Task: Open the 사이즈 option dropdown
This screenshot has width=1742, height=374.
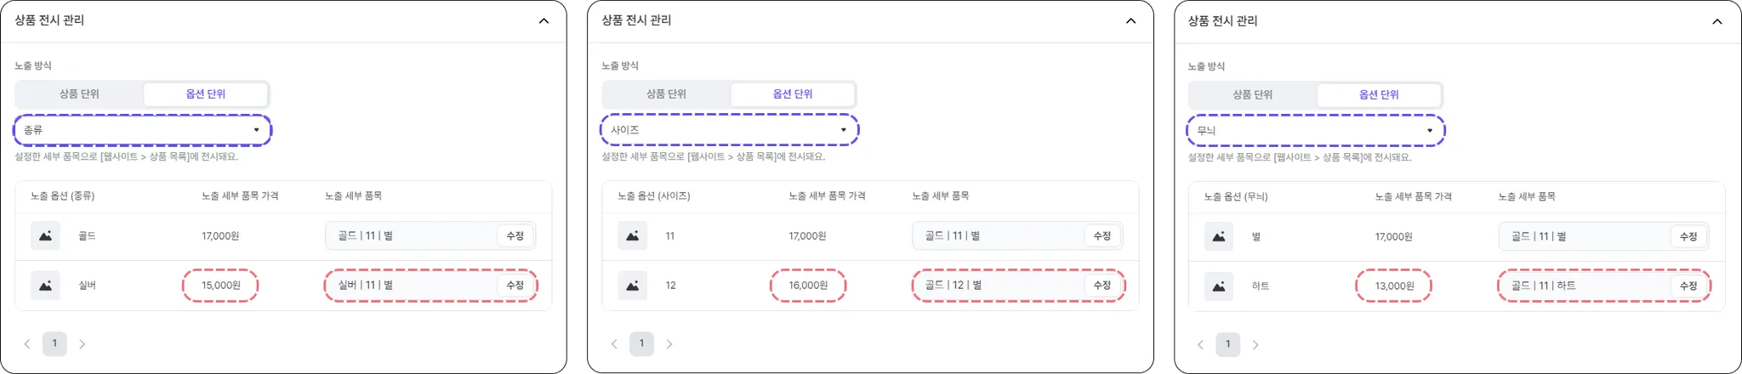Action: [729, 130]
